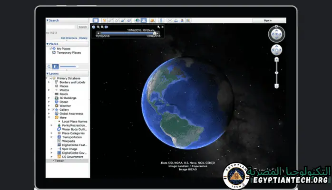Collapse the More layer folder
Screen dimensions: 332x190
click(49, 117)
